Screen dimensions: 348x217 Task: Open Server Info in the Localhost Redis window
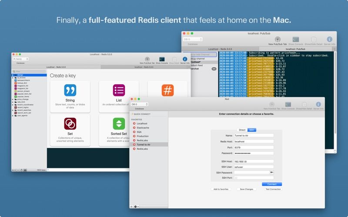[x=185, y=60]
